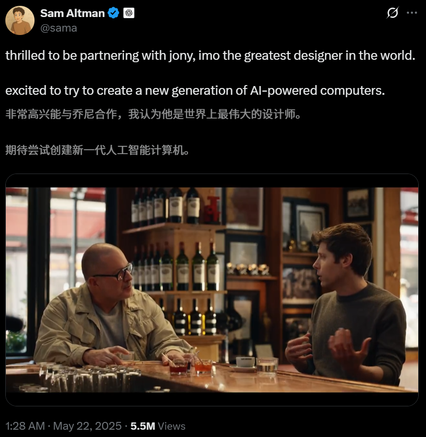Viewport: 426px width, 437px height.
Task: Open Grok explain-this-post icon
Action: (392, 13)
